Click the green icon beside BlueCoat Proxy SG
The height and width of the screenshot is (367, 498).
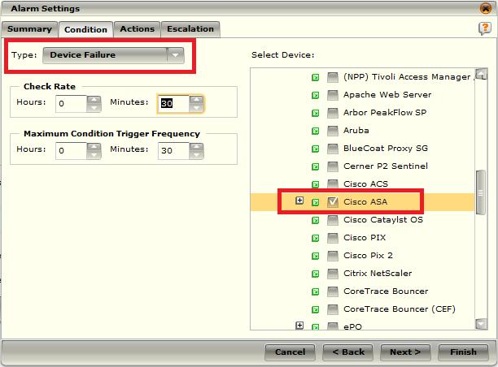point(316,149)
